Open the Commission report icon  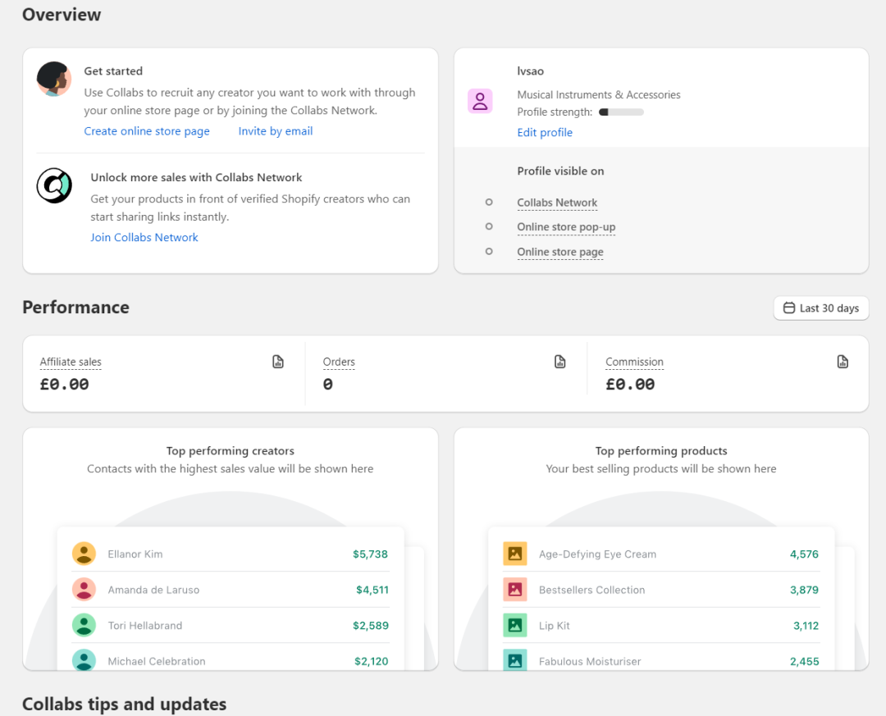click(843, 362)
